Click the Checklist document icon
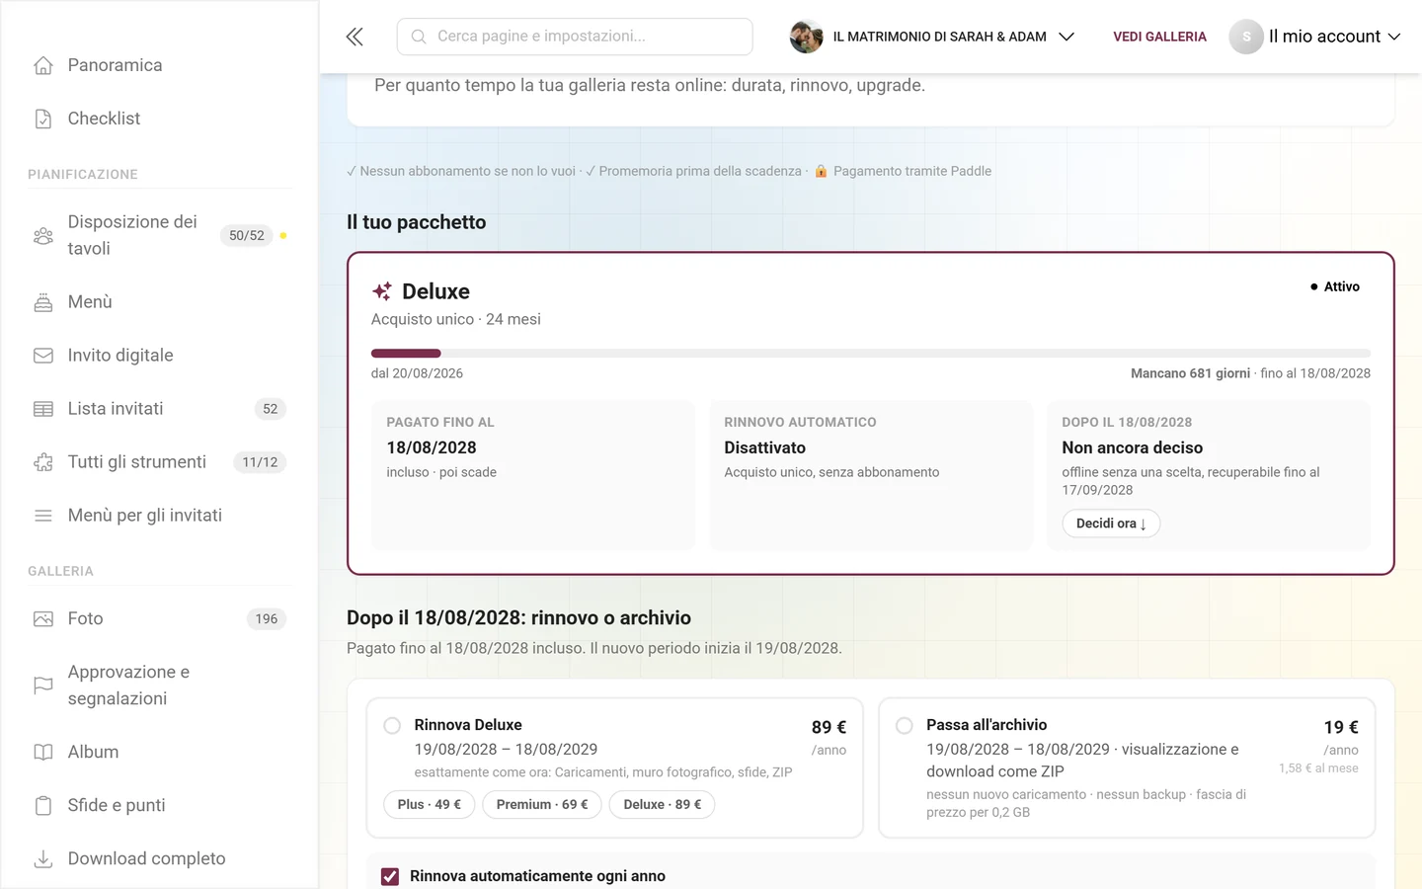 [43, 119]
